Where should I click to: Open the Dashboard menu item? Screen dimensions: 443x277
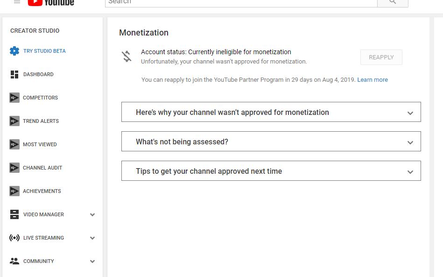point(38,74)
